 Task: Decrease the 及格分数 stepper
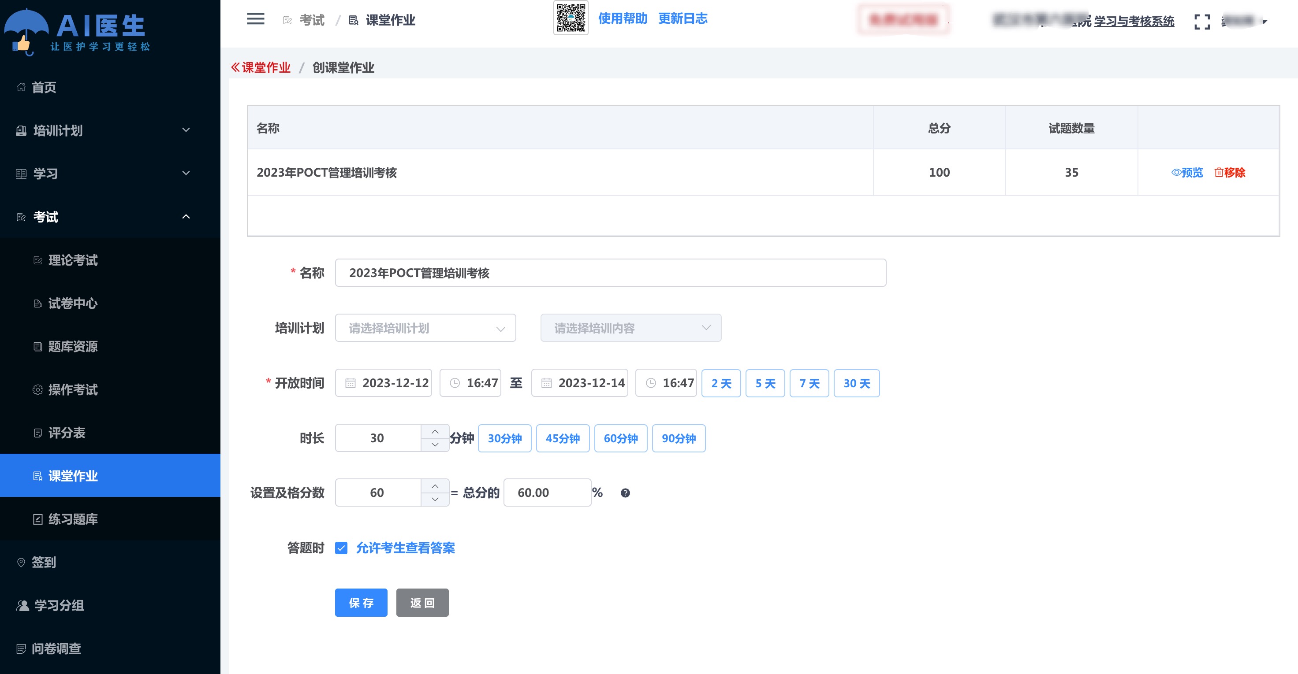(435, 500)
